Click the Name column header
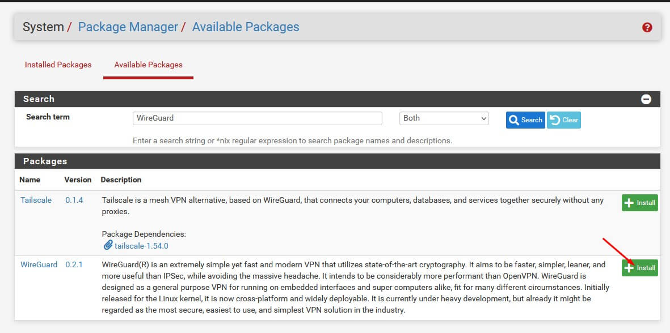The height and width of the screenshot is (333, 670). (30, 180)
